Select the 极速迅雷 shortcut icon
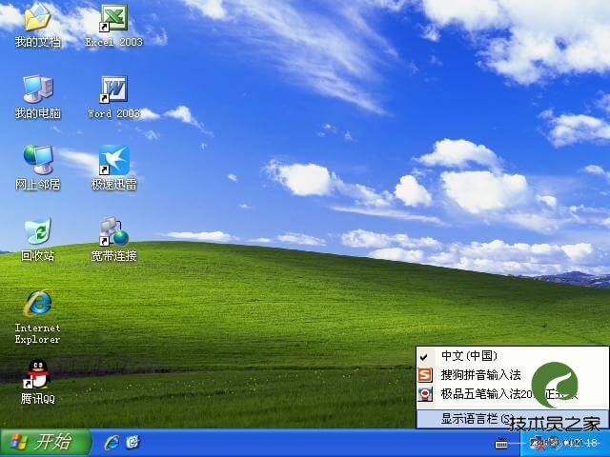The height and width of the screenshot is (457, 610). coord(114,160)
